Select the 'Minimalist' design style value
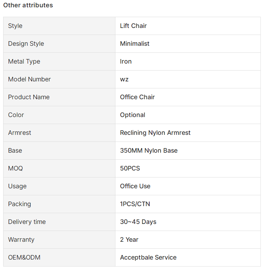The width and height of the screenshot is (265, 269). tap(135, 44)
